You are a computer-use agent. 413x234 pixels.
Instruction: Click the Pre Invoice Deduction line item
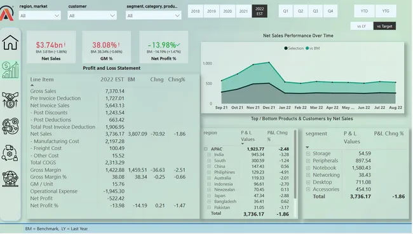click(x=55, y=98)
